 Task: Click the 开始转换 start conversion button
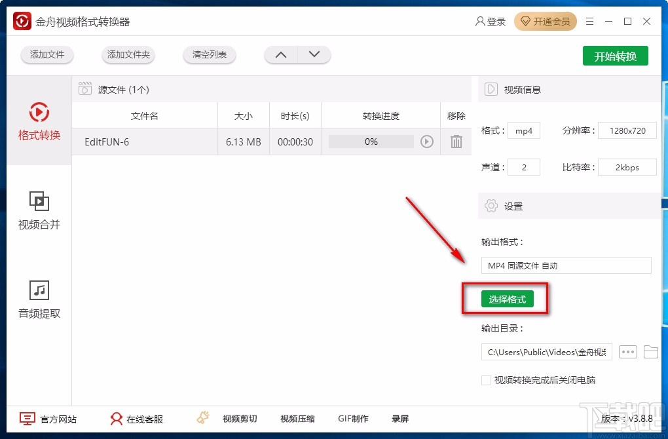[614, 56]
